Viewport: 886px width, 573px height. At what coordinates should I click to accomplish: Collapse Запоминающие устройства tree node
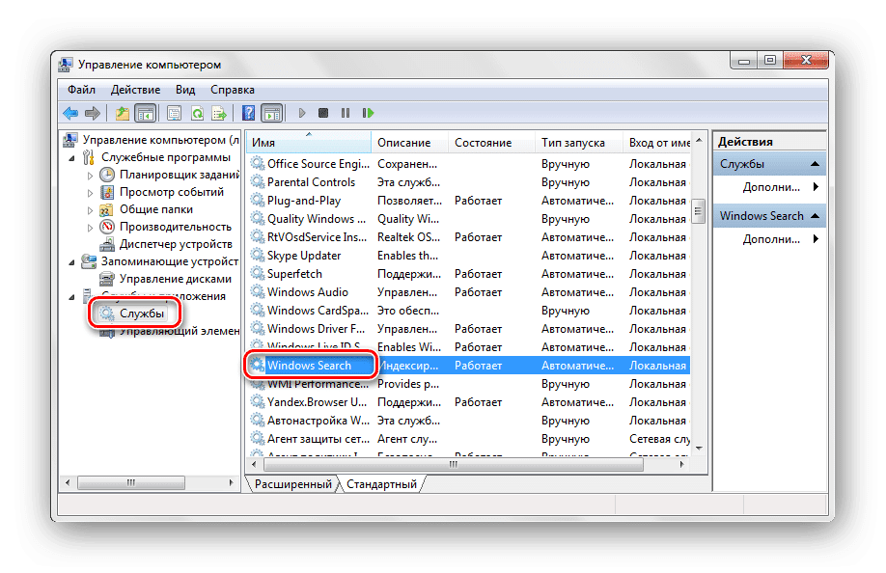(71, 262)
